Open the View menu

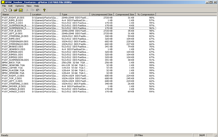[x=29, y=6]
